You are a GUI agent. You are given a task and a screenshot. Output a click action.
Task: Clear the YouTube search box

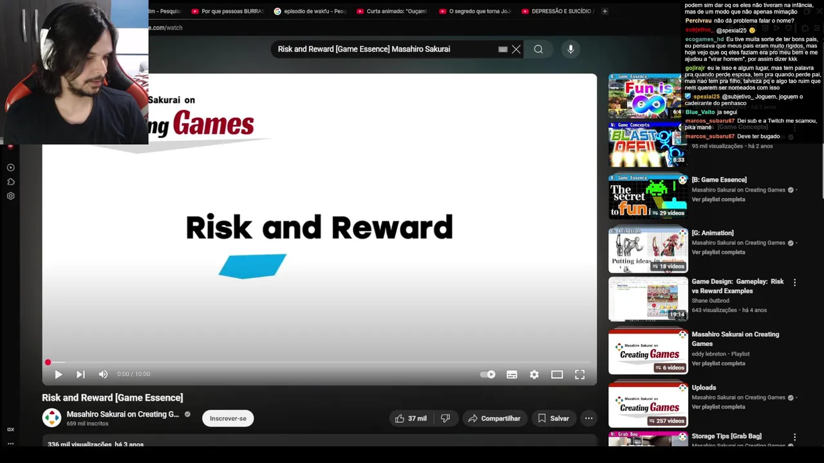pos(516,50)
